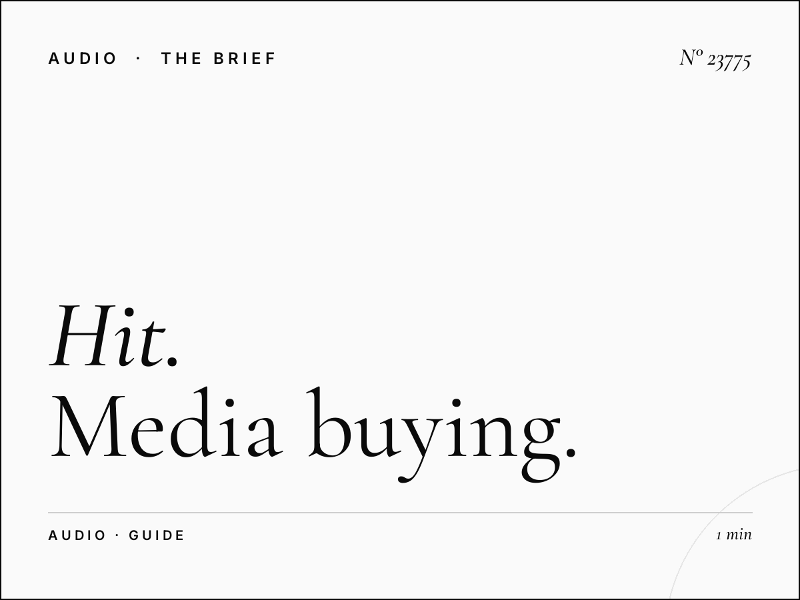Click the italic word Hit

pyautogui.click(x=108, y=336)
